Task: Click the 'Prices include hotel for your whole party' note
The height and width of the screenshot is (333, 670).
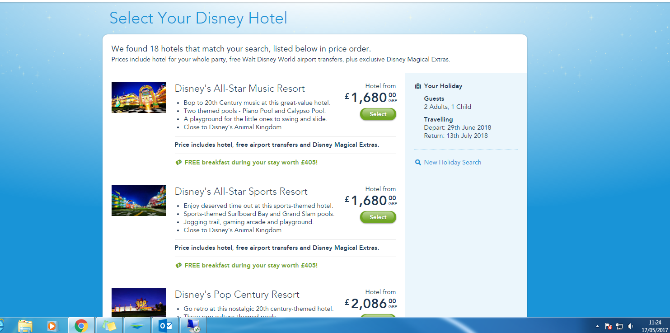Action: click(x=281, y=59)
